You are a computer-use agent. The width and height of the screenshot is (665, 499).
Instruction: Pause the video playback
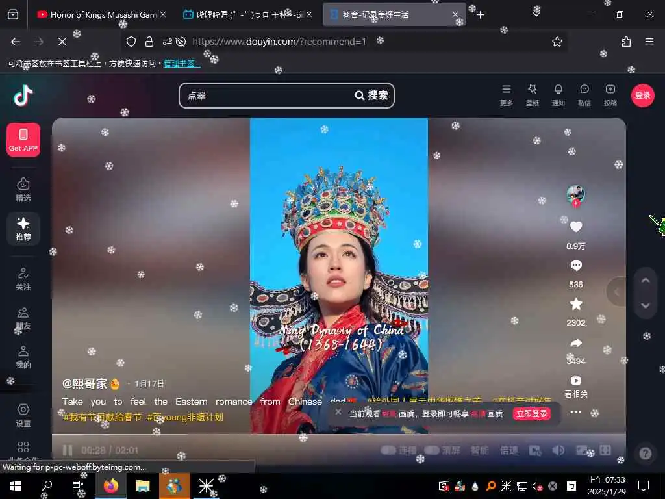tap(68, 450)
